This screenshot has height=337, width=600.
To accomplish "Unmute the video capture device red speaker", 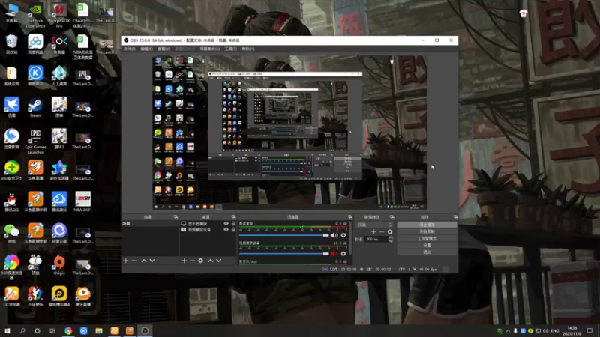I will click(x=334, y=254).
